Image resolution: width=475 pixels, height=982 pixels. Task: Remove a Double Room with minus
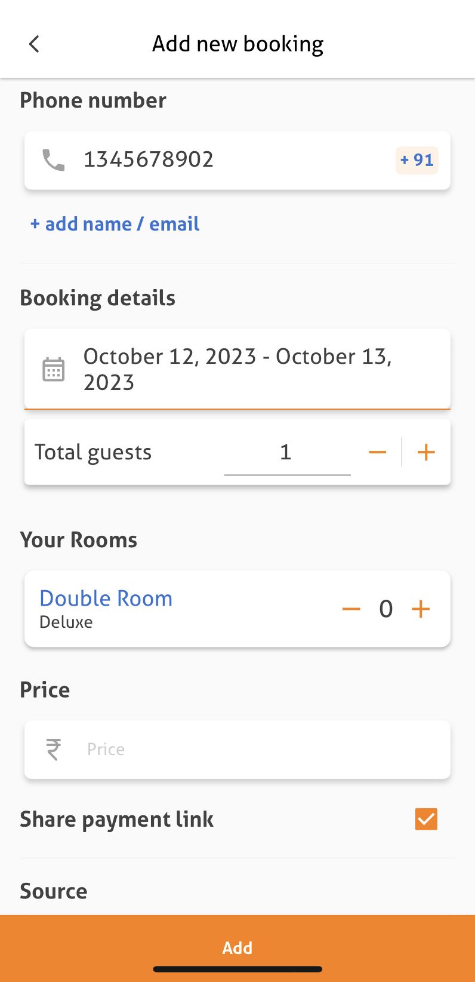coord(351,609)
